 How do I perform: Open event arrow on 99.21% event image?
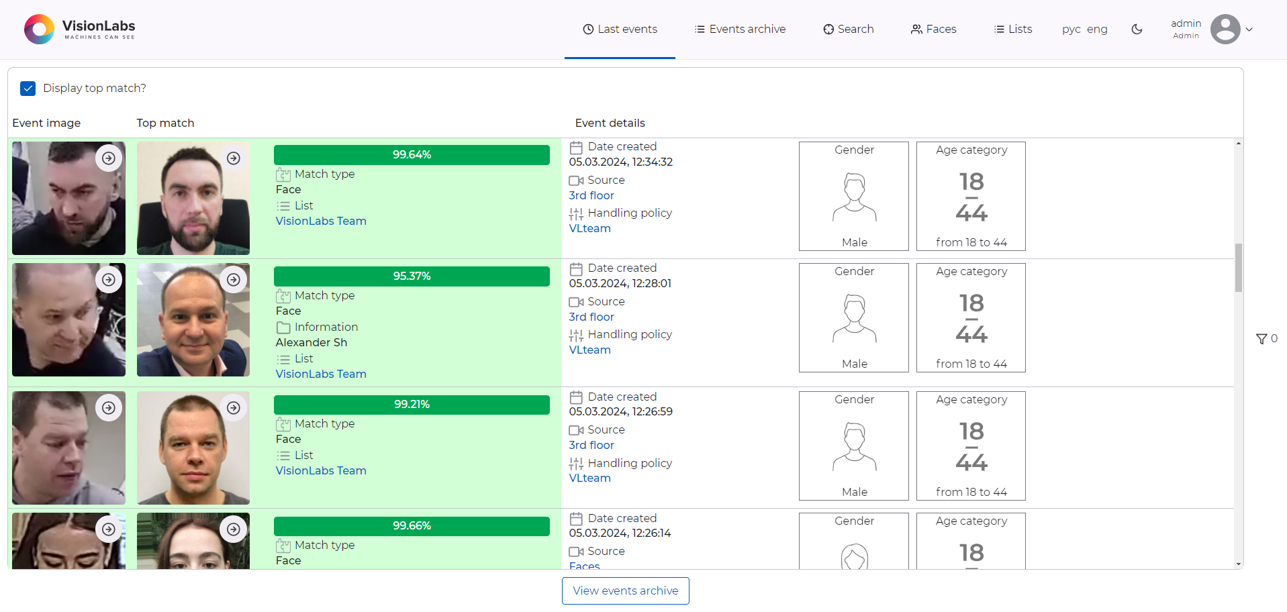(109, 408)
